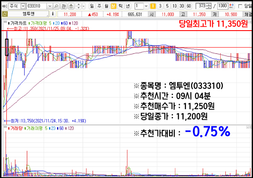253x178 pixels.
Task: Click the 체결 button at right
Action: coord(247,14)
